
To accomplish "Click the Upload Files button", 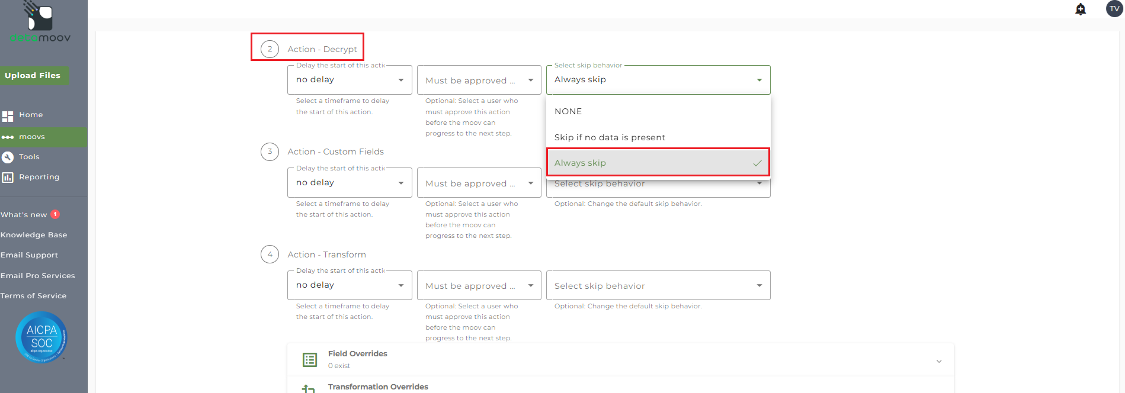I will [x=33, y=76].
